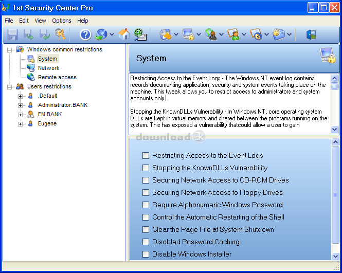342x273 pixels.
Task: Click the second save icon with green arrow
Action: click(29, 34)
